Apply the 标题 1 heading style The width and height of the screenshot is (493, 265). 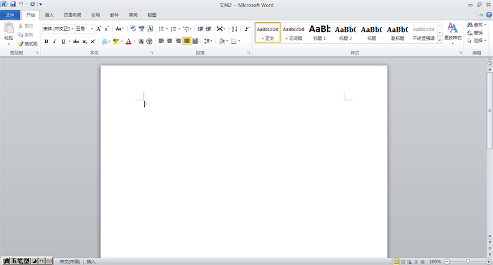[x=320, y=32]
